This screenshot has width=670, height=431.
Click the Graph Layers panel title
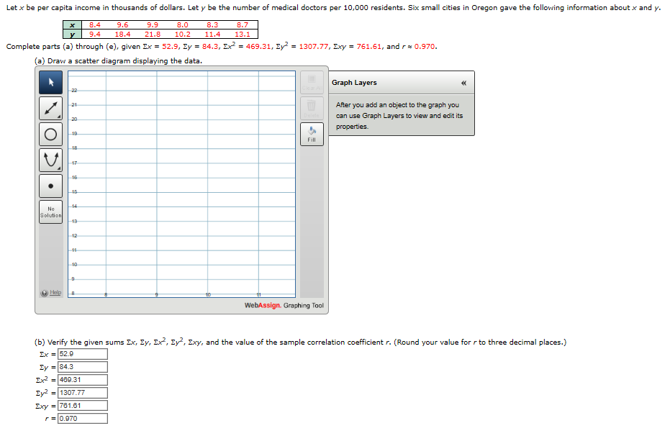354,83
